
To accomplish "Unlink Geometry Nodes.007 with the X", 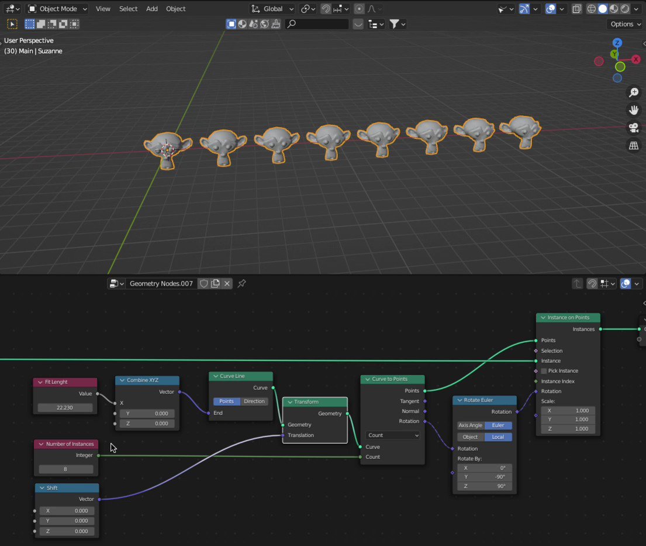I will pos(227,284).
